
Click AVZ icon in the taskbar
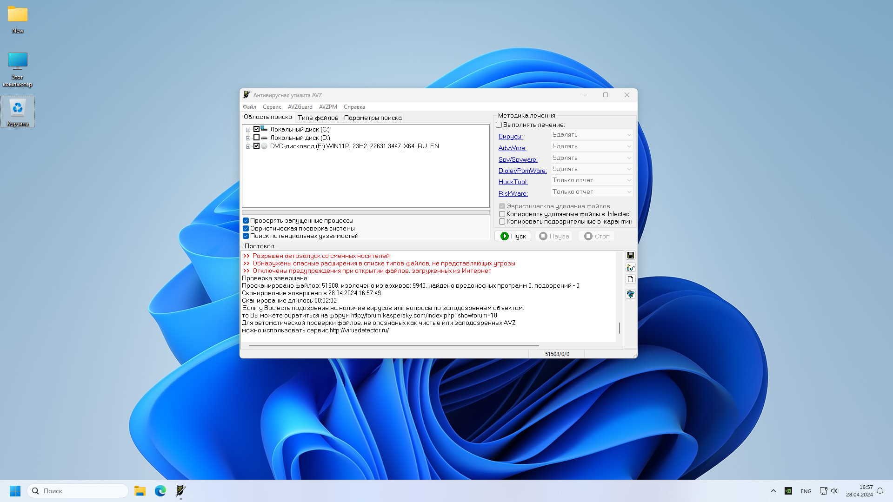point(180,490)
